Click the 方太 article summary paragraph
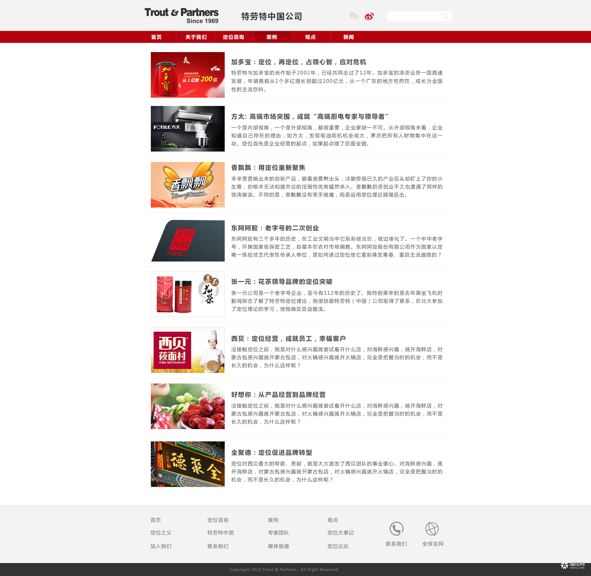The height and width of the screenshot is (576, 591). point(337,136)
